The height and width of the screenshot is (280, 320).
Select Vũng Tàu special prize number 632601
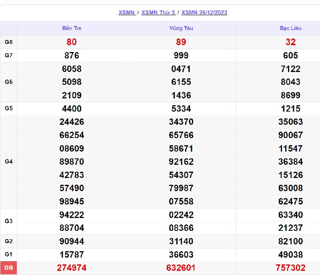point(181,268)
